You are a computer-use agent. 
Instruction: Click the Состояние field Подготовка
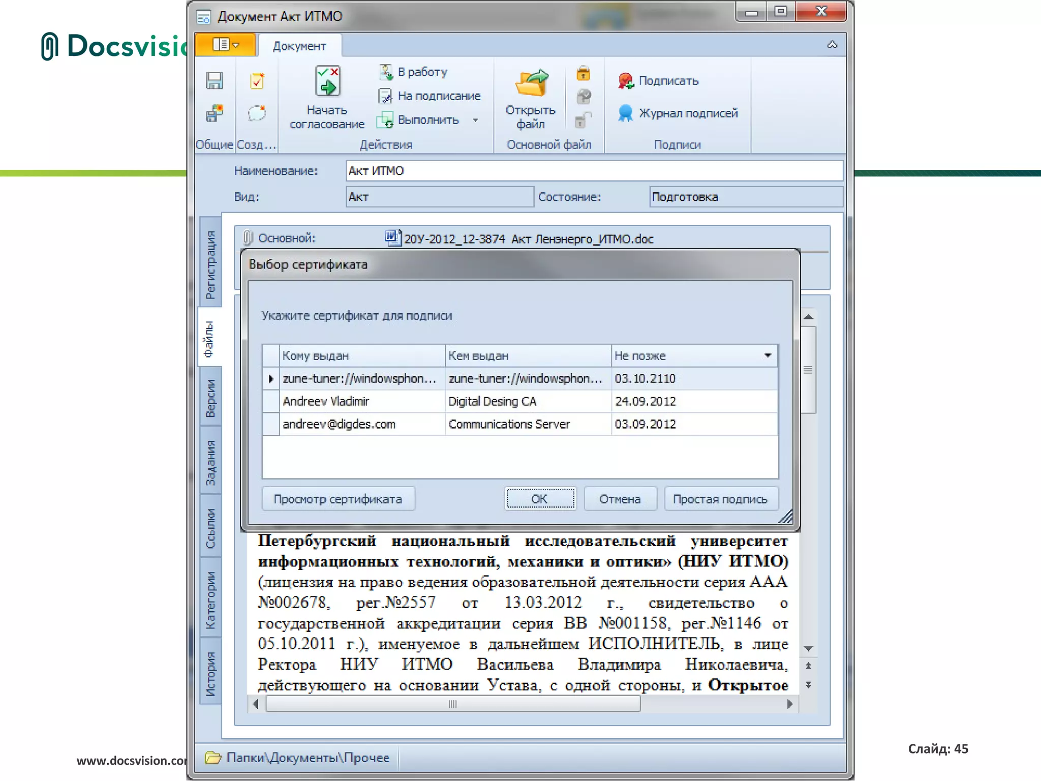(x=746, y=197)
